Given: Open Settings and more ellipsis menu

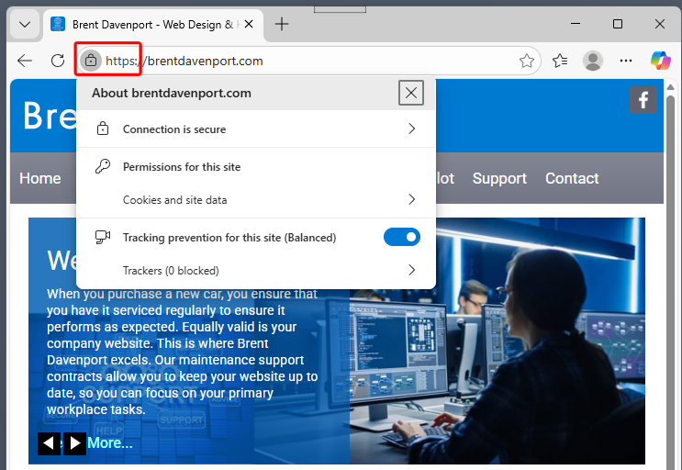Looking at the screenshot, I should (626, 61).
